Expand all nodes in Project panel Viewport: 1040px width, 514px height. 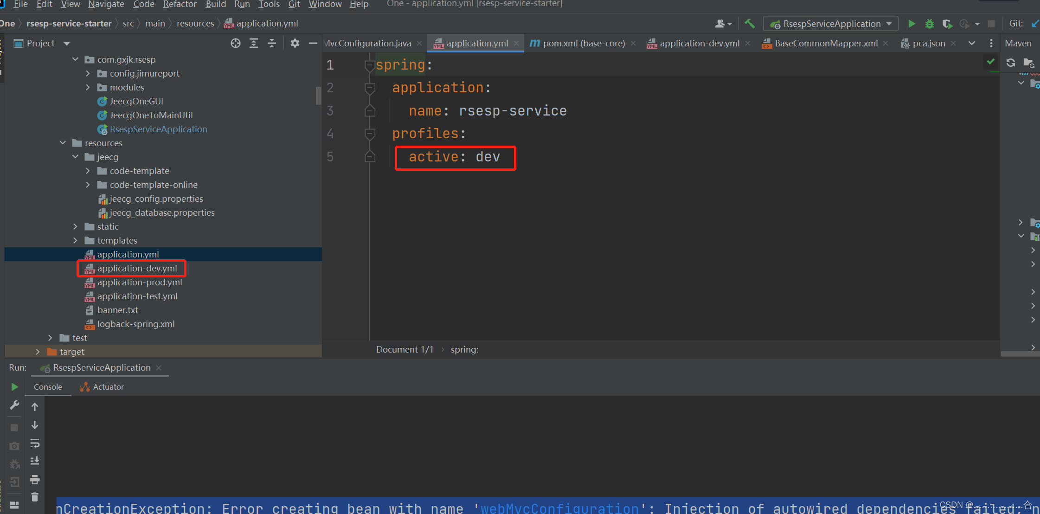pyautogui.click(x=254, y=43)
